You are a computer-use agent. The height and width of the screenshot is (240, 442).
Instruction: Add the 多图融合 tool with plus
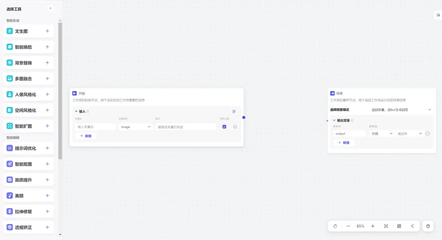(x=47, y=78)
